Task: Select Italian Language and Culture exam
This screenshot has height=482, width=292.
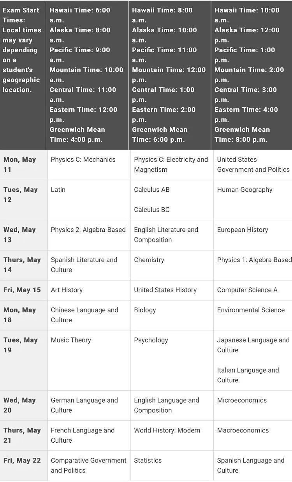Action: tap(248, 375)
